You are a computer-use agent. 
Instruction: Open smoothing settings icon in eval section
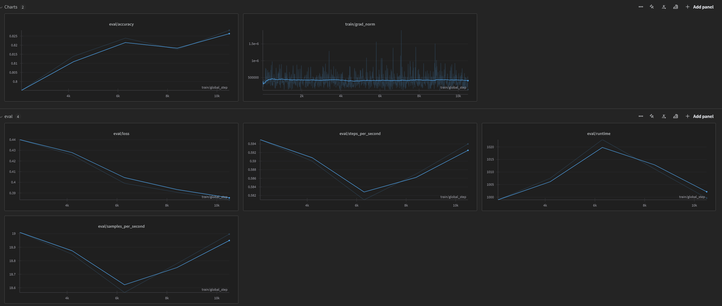click(676, 116)
